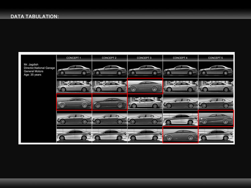Select the CONCEPT 4 column header
Screen dimensions: 251x188
tap(180, 58)
